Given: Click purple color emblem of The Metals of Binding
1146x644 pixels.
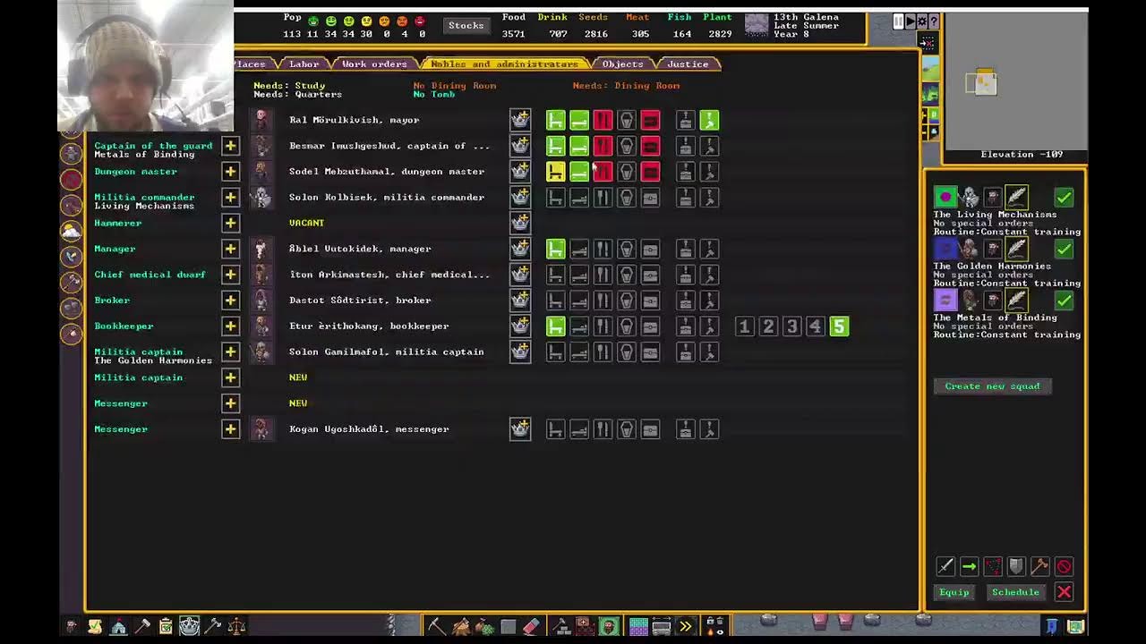Looking at the screenshot, I should 945,301.
